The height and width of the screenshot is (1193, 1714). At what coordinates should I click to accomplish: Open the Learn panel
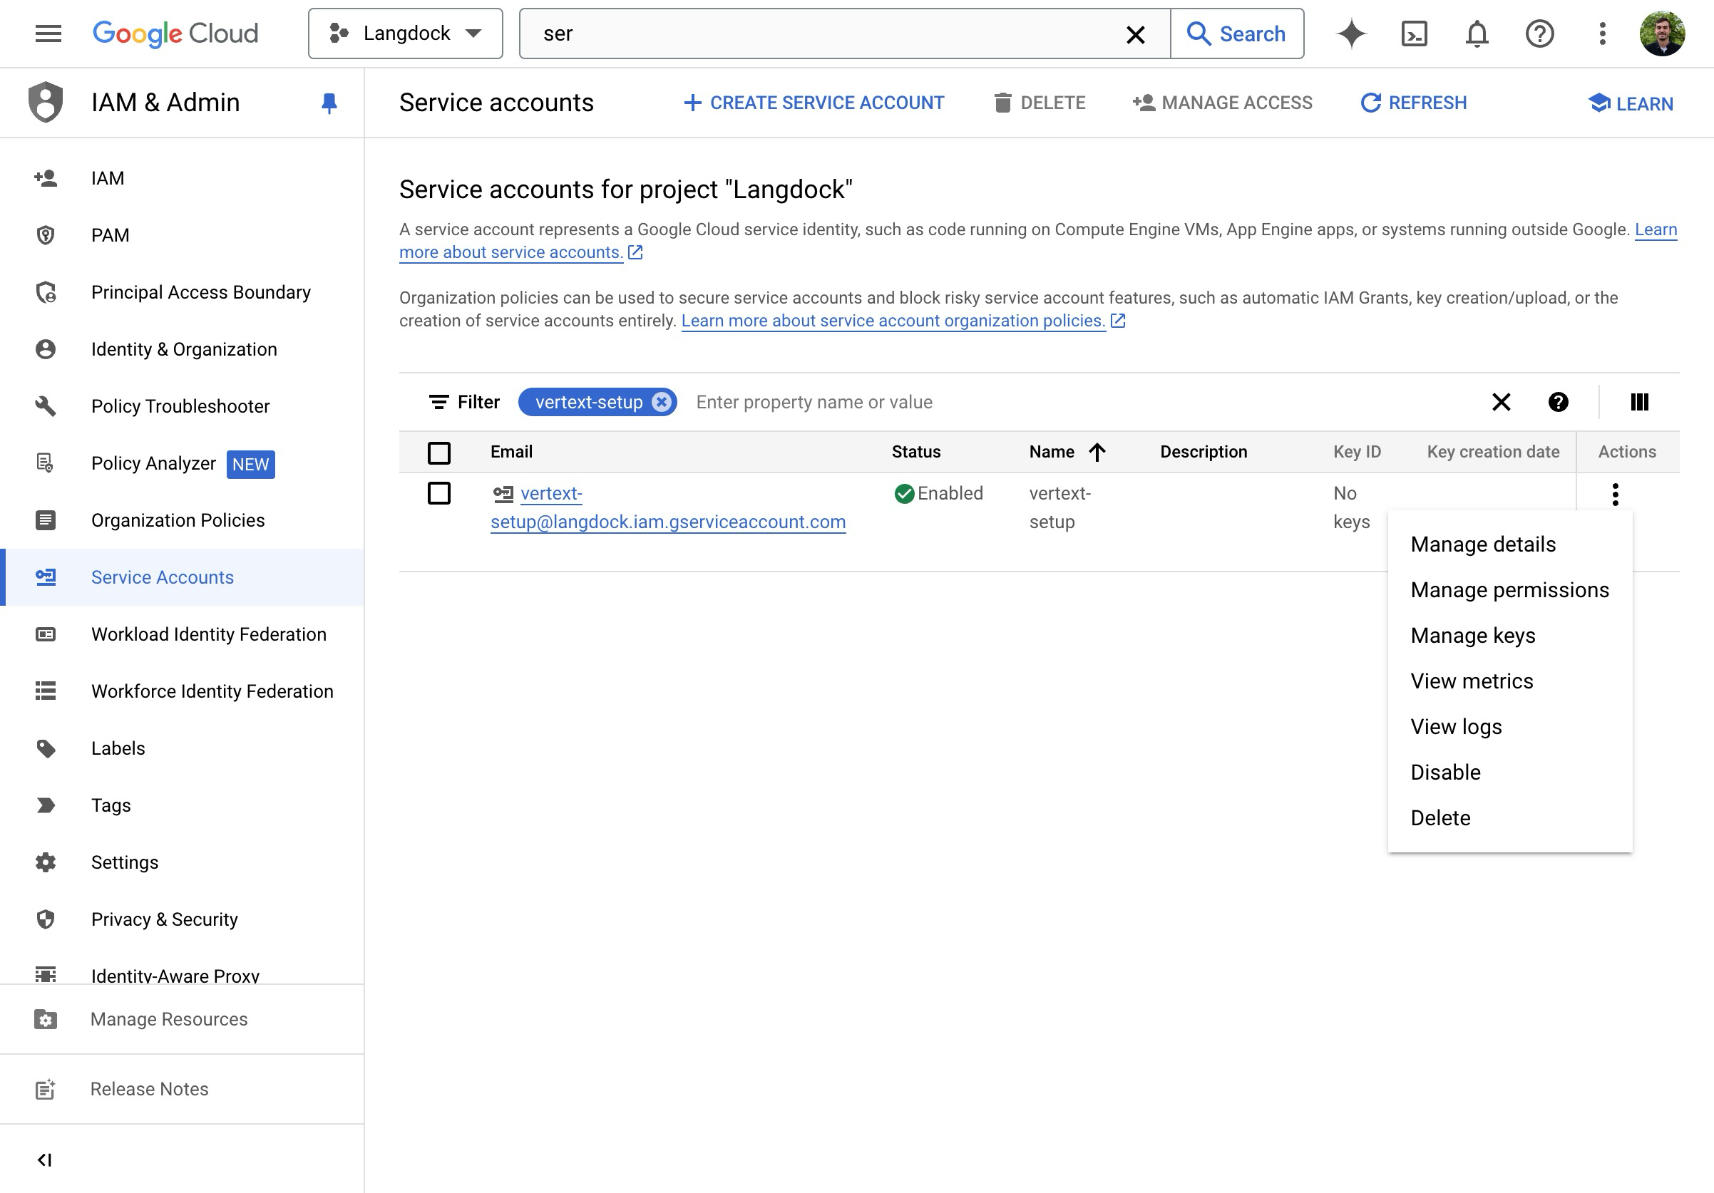coord(1631,104)
